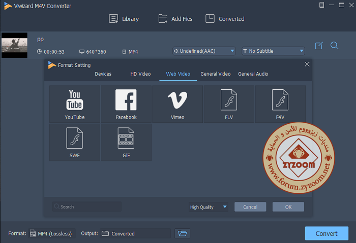Click the Viwizard logo in title bar

8,6
